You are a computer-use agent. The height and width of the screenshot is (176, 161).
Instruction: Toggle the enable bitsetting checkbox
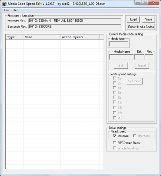(115, 148)
